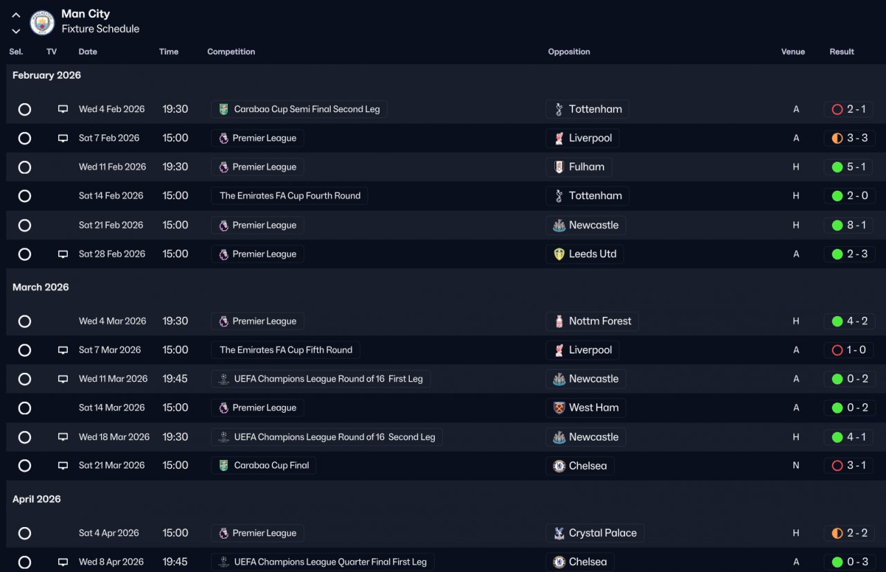
Task: Click the TV icon for Sat 21 Mar 2026
Action: coord(63,465)
